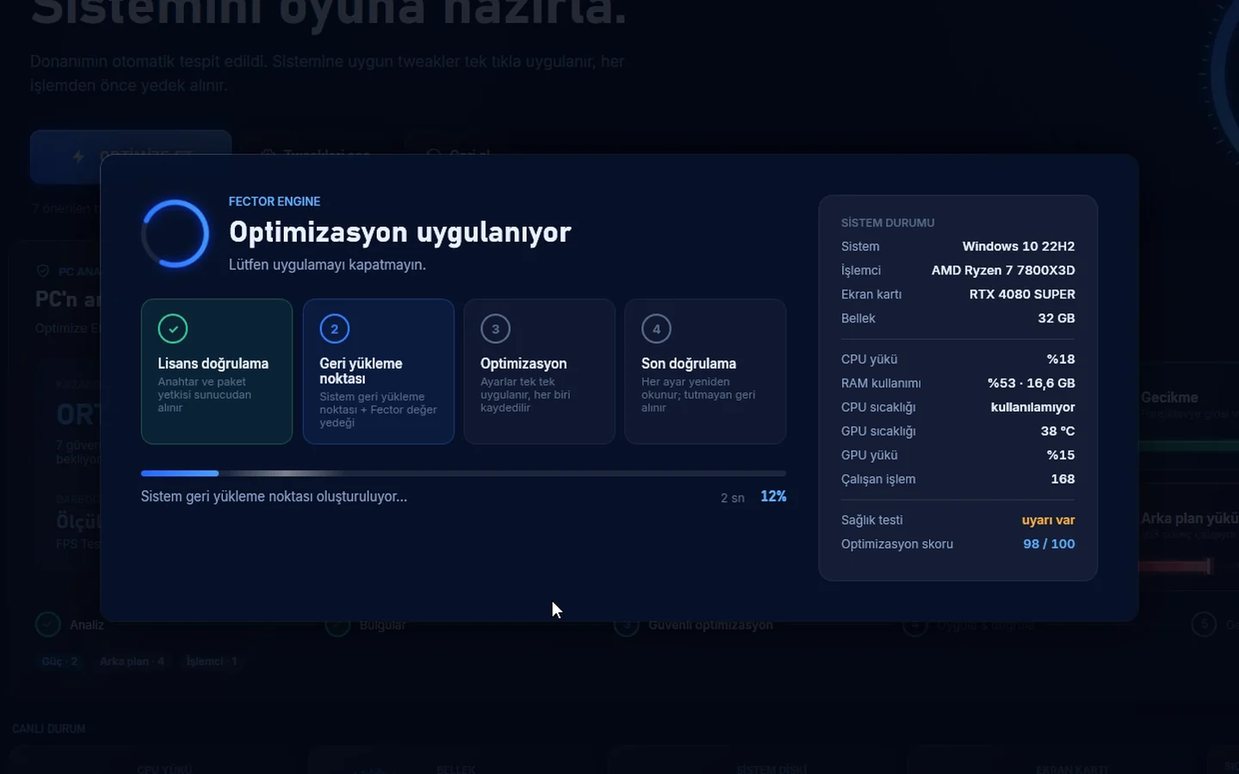Click the Analiz step circle in background
1239x774 pixels.
(x=48, y=624)
